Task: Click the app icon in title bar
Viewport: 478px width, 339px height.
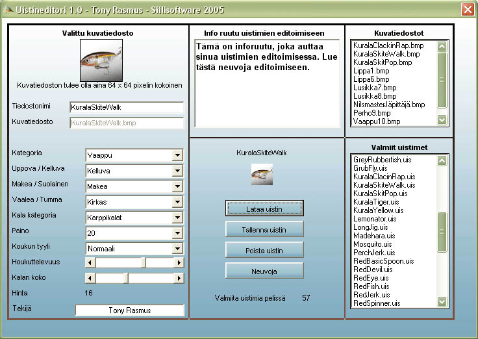Action: [x=8, y=9]
